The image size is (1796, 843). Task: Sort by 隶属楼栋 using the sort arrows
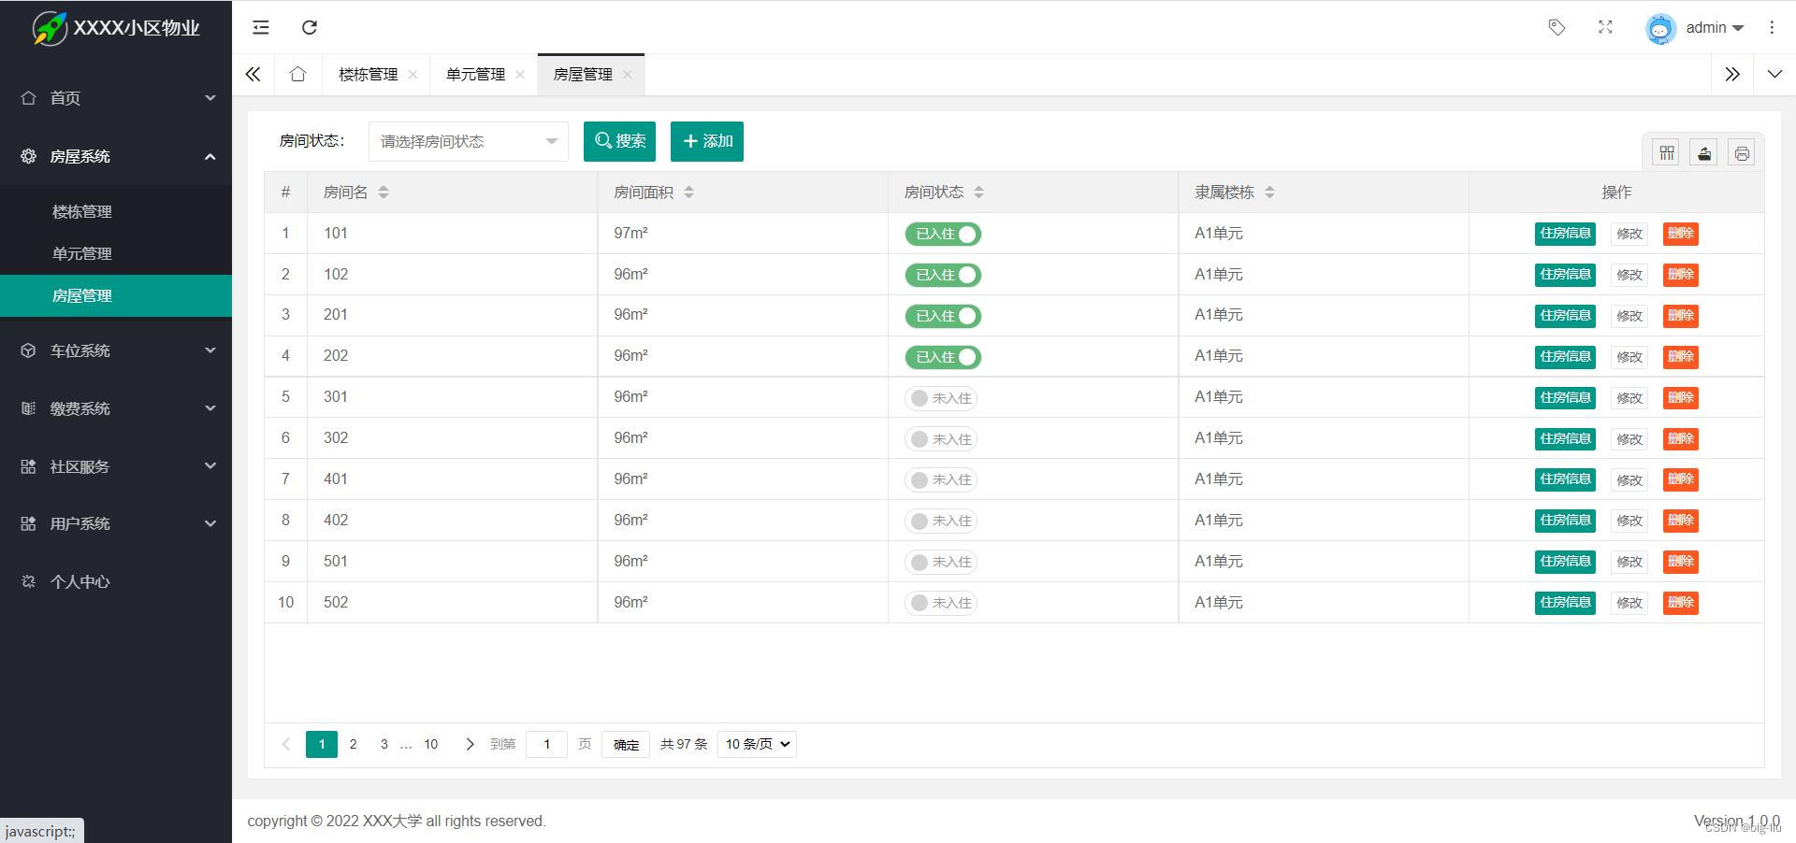pos(1270,193)
